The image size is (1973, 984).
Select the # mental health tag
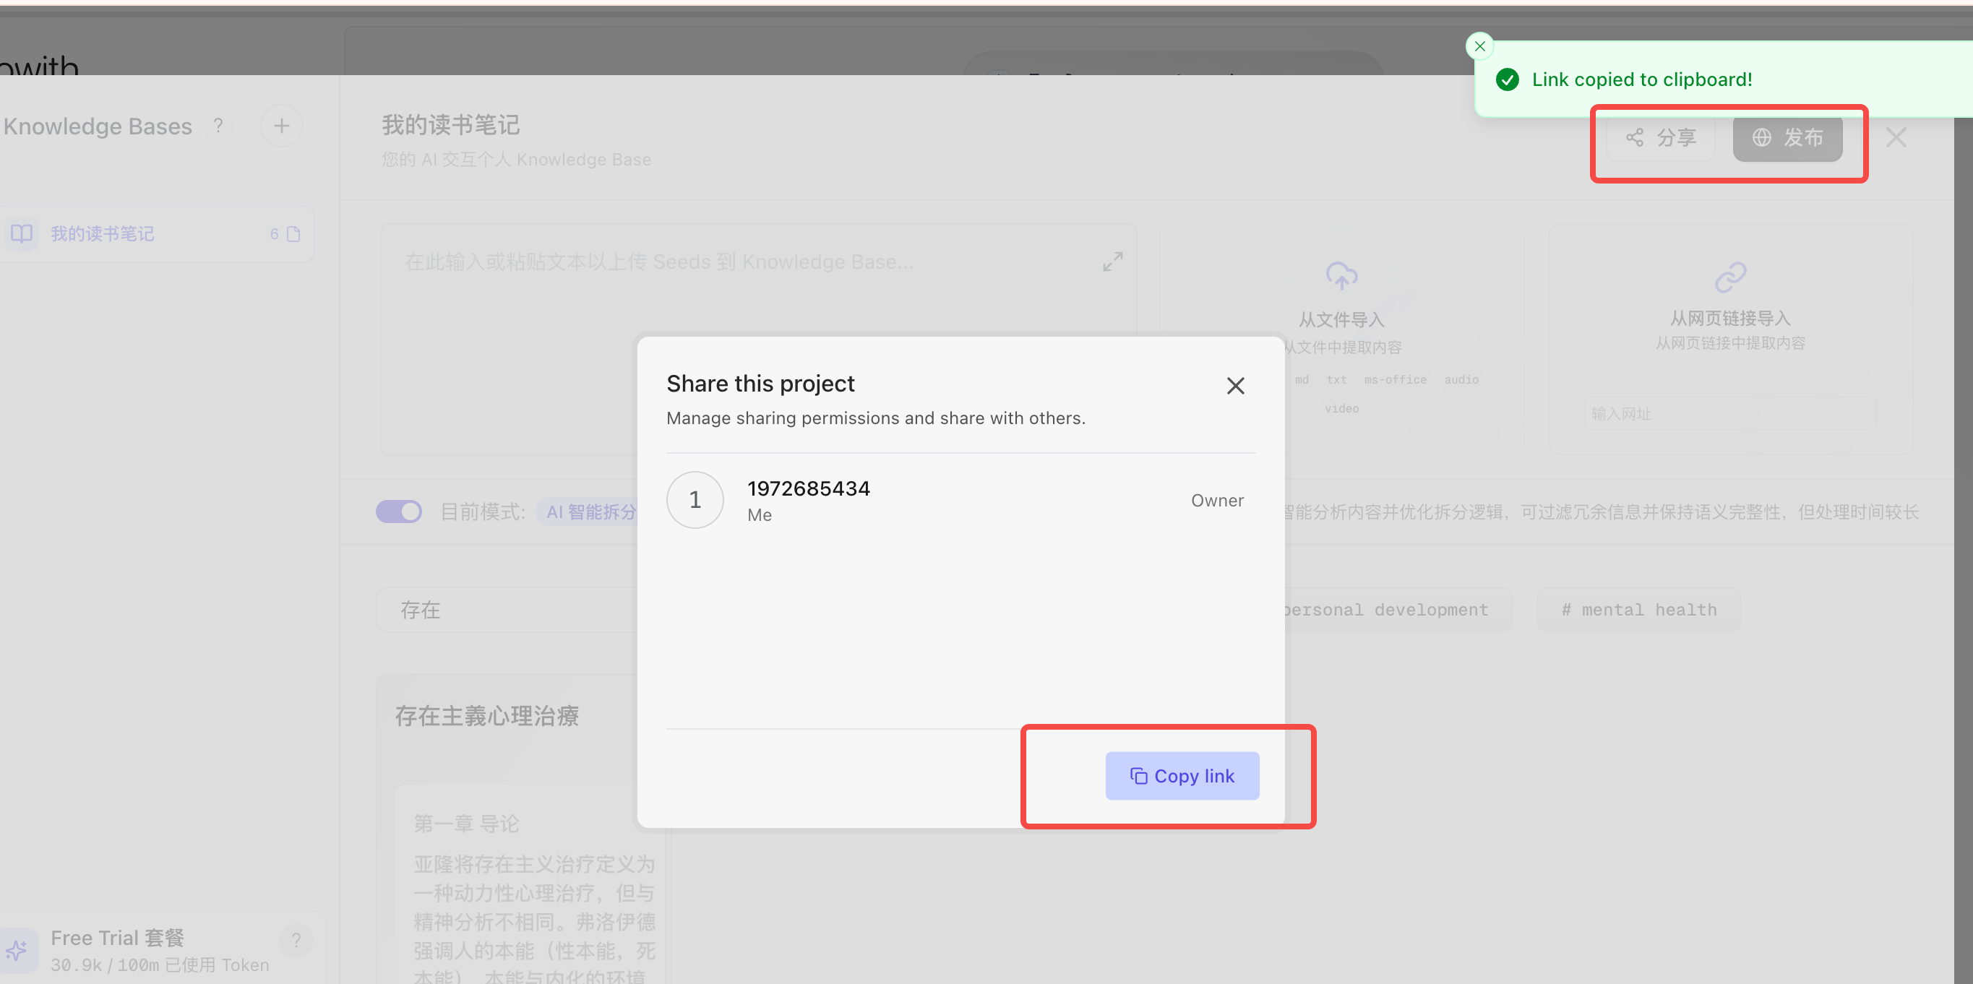tap(1639, 610)
